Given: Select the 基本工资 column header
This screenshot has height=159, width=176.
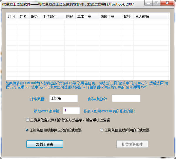Looking at the screenshot, I should point(87,16).
